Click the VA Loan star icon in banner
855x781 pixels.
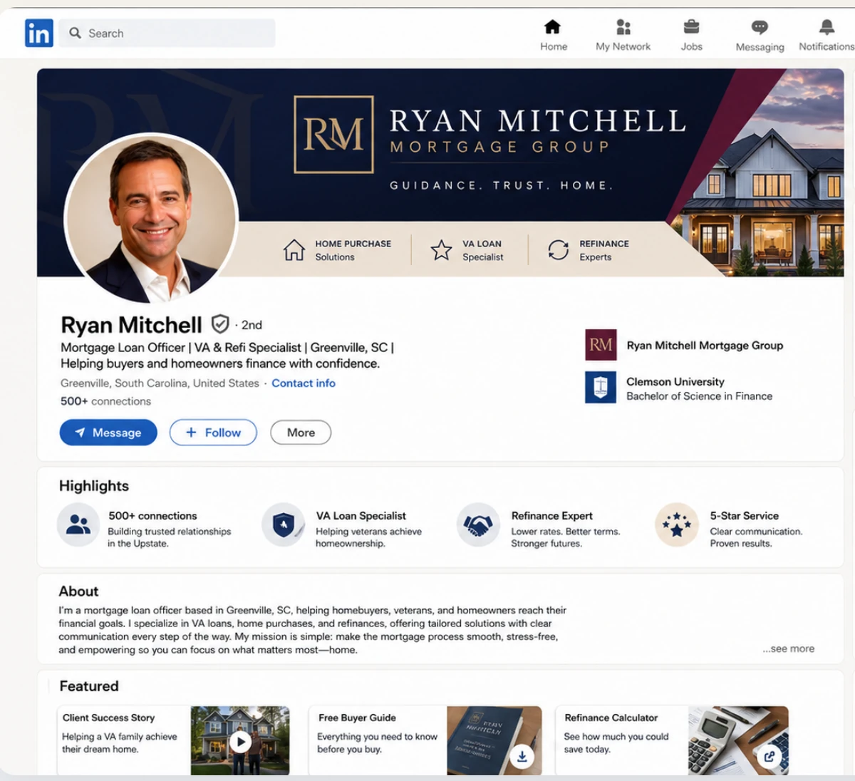[441, 250]
